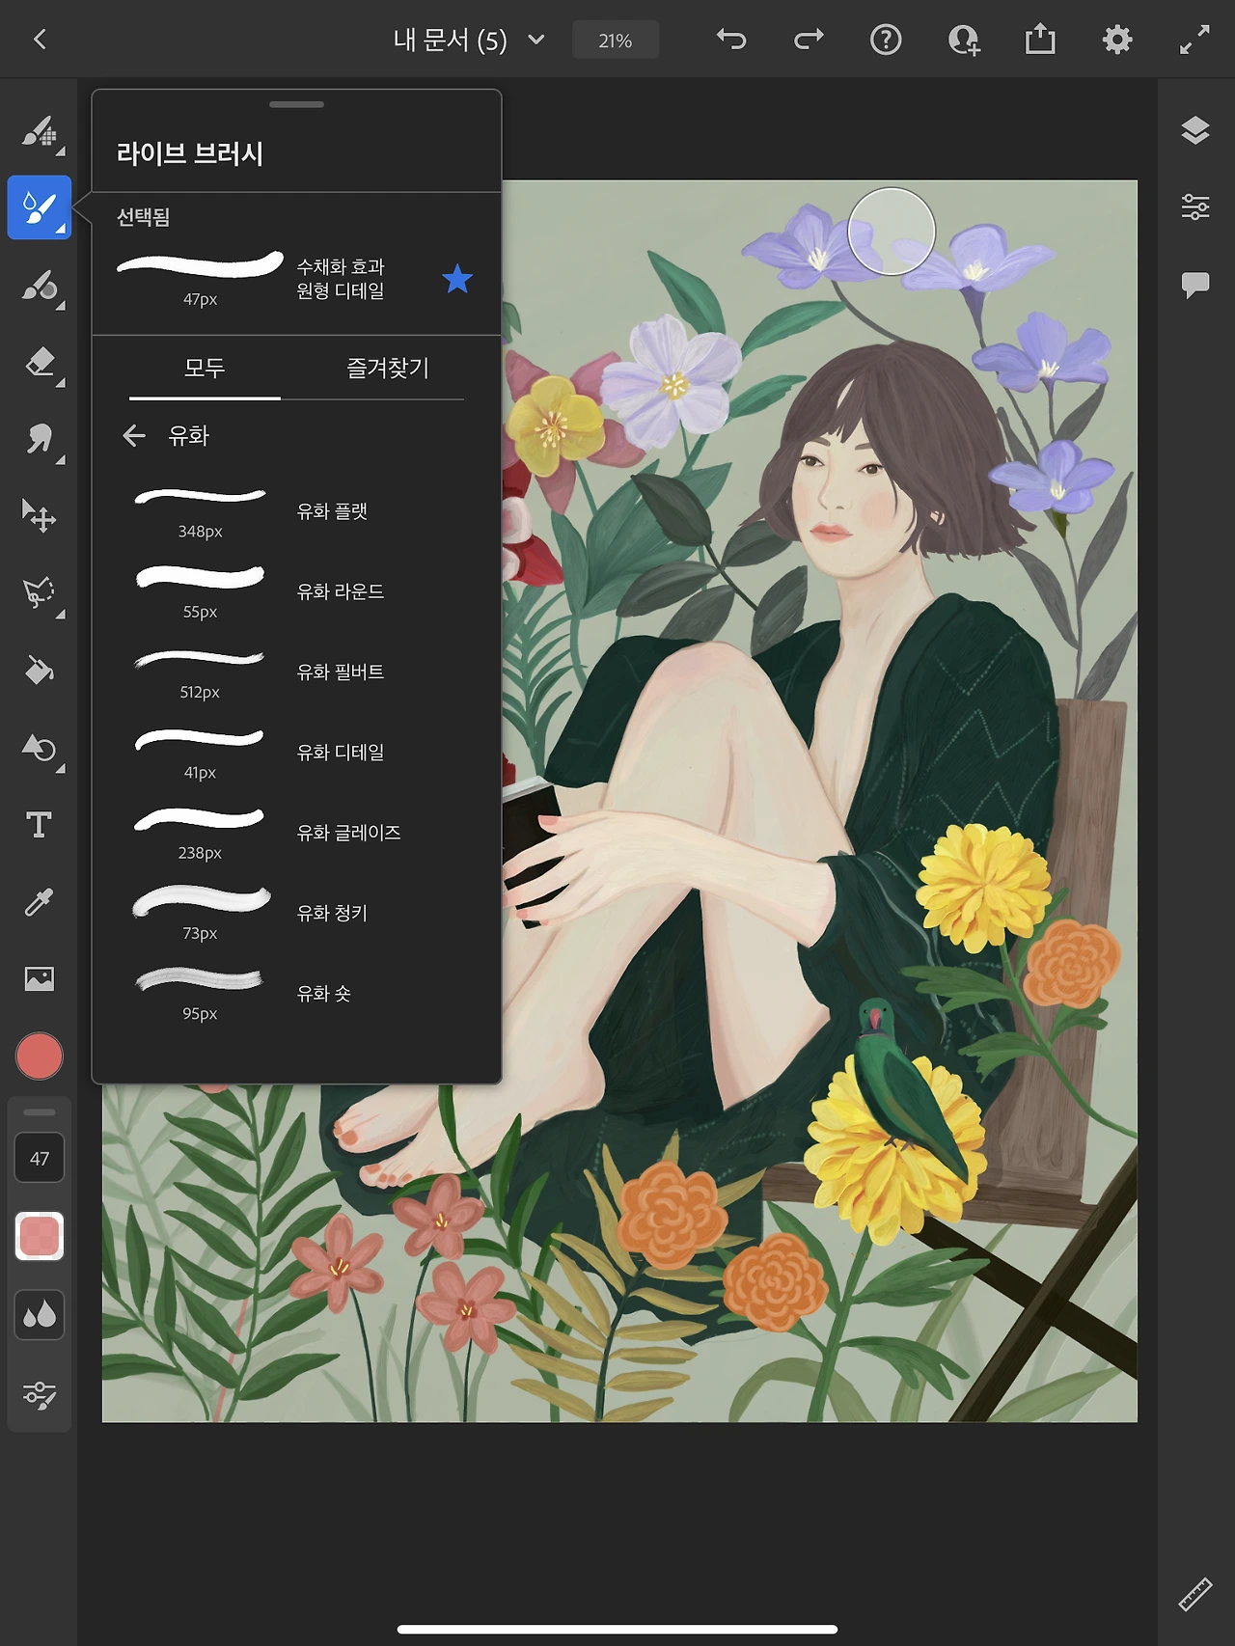Choose the 유화 플랫 brush
This screenshot has height=1646, width=1235.
click(x=296, y=511)
